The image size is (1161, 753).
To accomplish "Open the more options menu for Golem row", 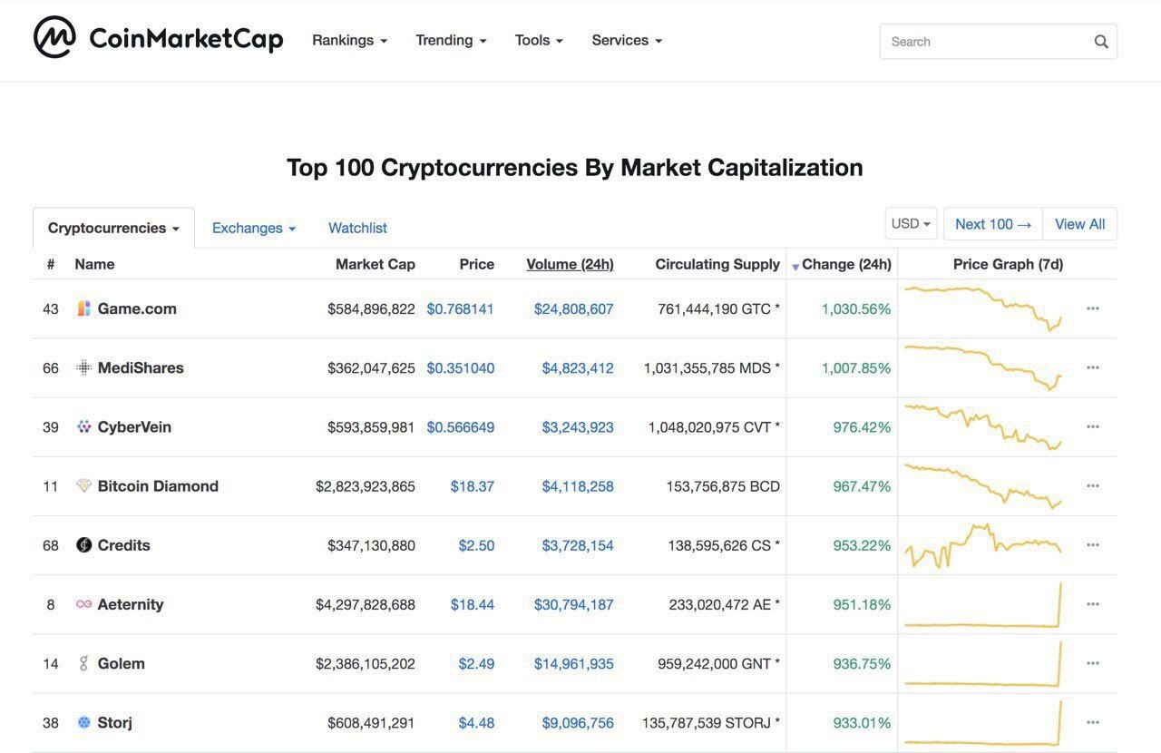I will [x=1093, y=663].
